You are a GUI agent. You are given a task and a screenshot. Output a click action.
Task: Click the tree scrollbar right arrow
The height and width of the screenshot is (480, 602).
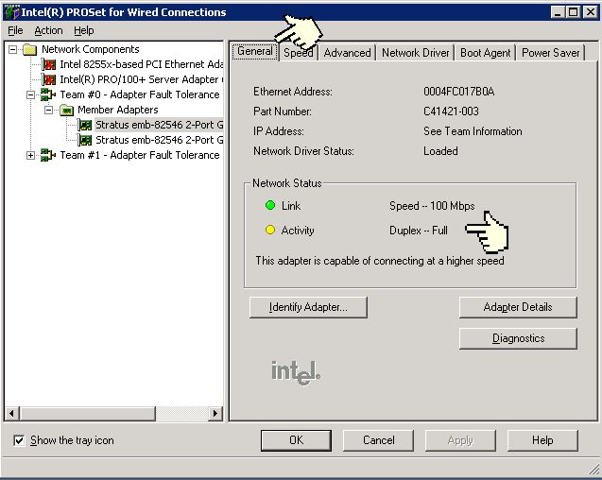click(215, 413)
